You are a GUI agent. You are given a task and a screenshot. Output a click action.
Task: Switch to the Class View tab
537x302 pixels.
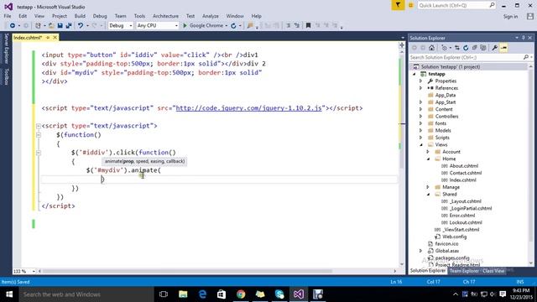coord(493,271)
